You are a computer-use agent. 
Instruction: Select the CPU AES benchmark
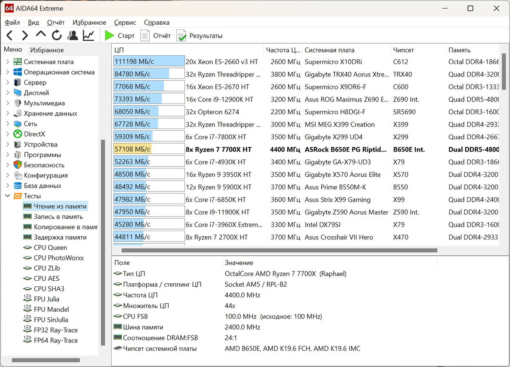tap(42, 278)
